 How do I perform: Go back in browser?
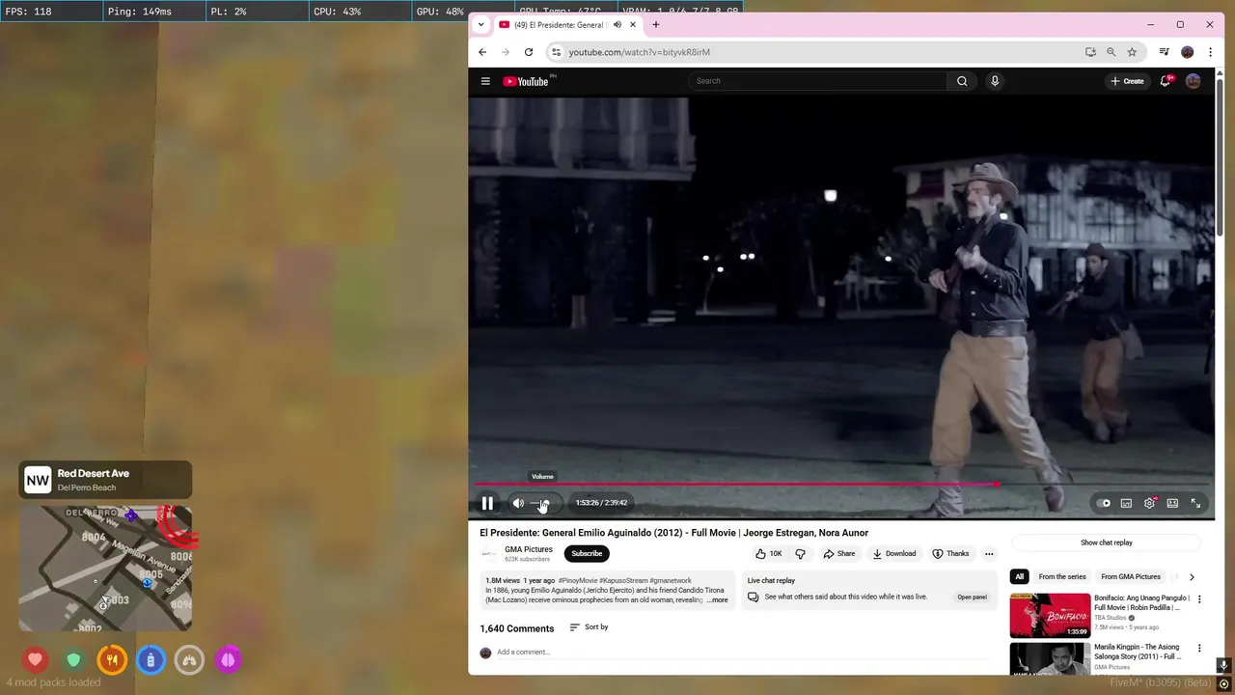(x=482, y=52)
